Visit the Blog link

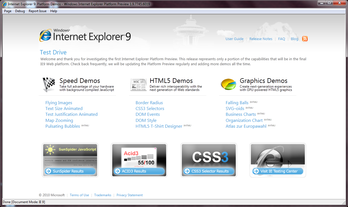click(x=294, y=39)
